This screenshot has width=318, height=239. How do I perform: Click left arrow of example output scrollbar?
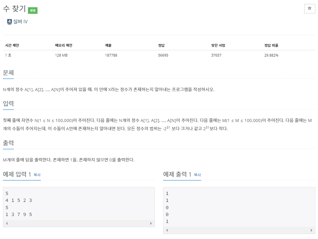click(x=167, y=230)
